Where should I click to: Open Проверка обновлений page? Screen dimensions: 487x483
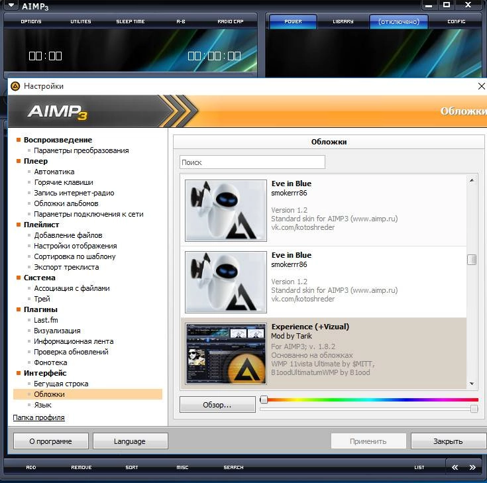tap(71, 352)
